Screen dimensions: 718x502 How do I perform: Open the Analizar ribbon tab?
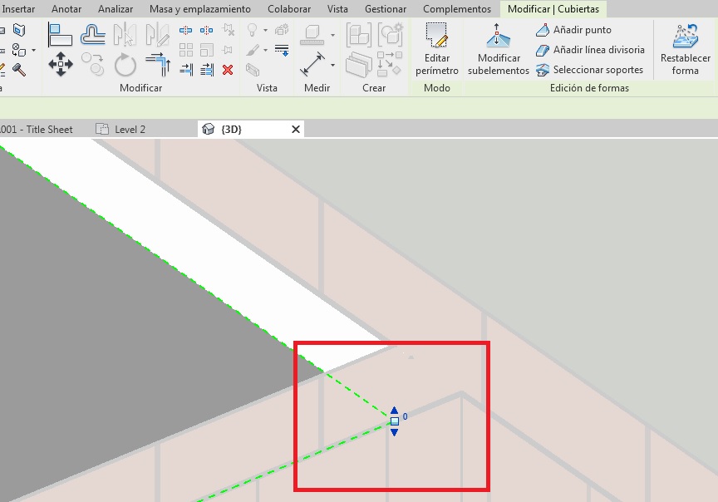point(116,9)
